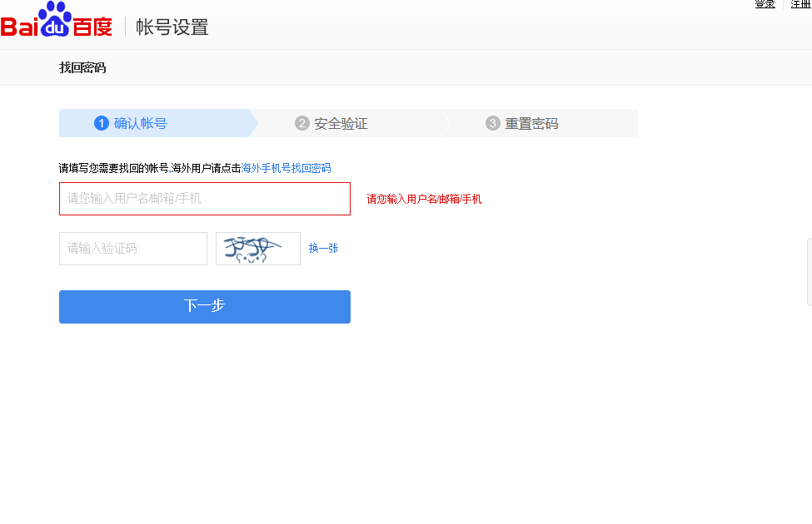Click the captcha image to refresh
Screen dimensions: 812x524
pyautogui.click(x=258, y=249)
